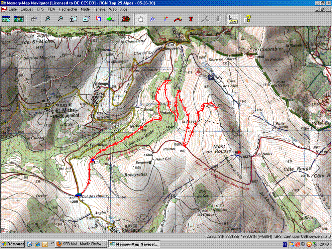The width and height of the screenshot is (332, 249).
Task: Click the second map overview toolbar icon
Action: 19,19
